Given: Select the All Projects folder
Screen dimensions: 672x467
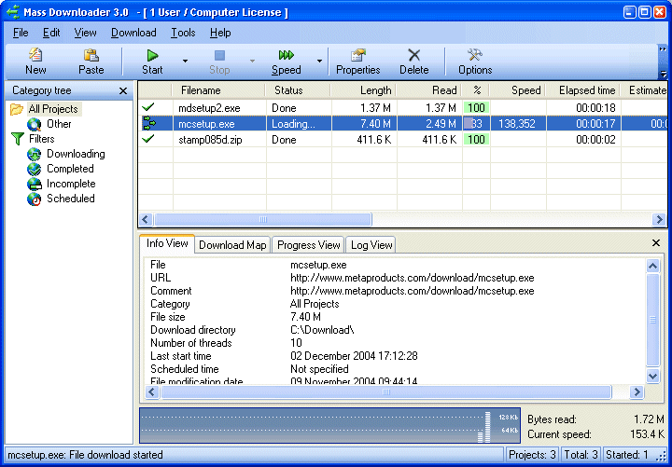Looking at the screenshot, I should tap(53, 109).
